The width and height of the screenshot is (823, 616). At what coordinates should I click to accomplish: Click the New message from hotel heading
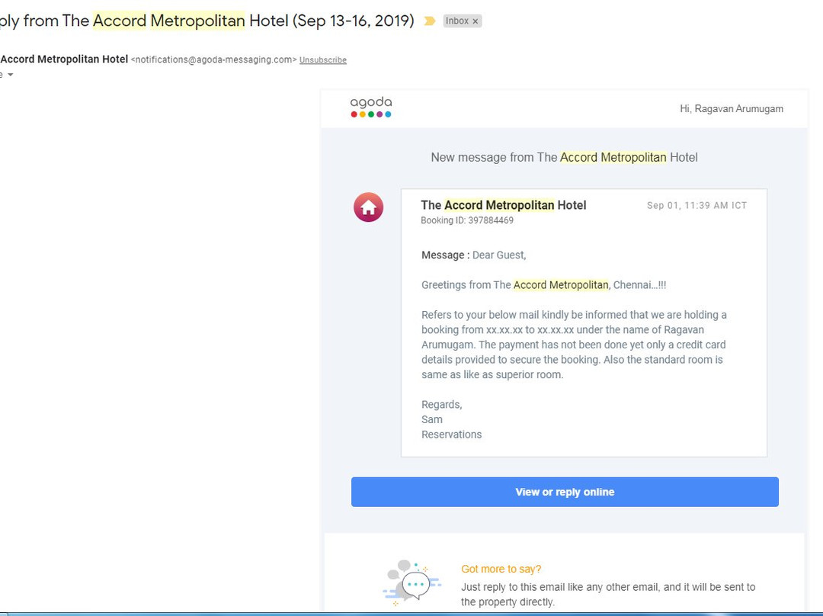564,158
